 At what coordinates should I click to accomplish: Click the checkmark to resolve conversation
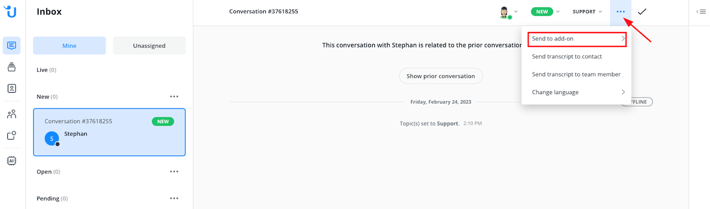pos(642,12)
